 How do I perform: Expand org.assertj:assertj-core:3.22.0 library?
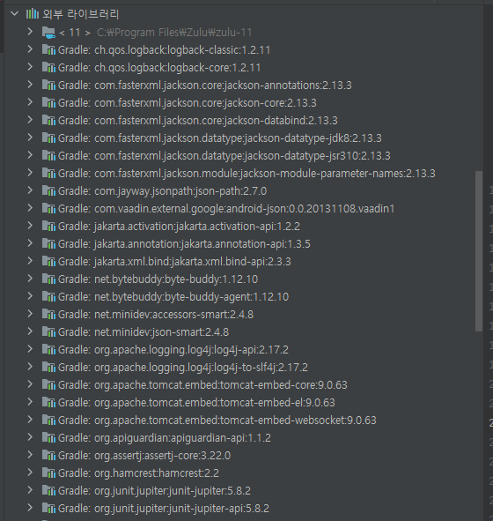(x=30, y=455)
